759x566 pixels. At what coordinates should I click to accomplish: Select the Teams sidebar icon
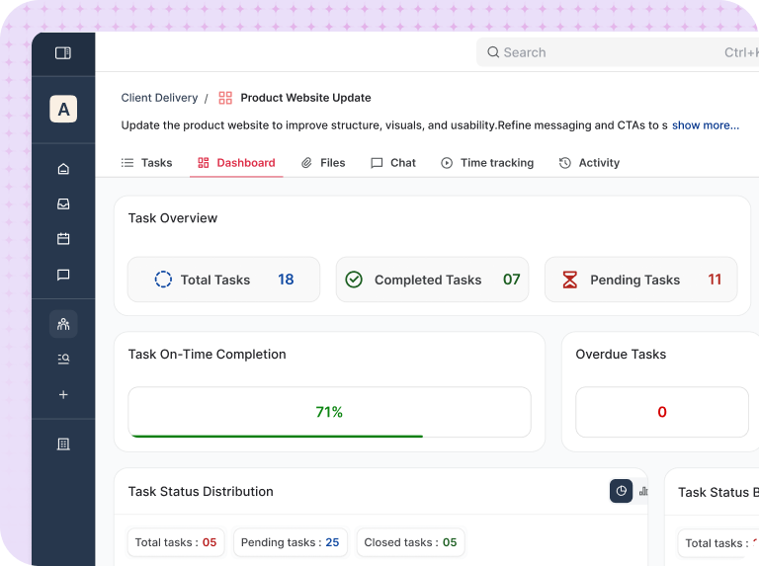click(63, 324)
